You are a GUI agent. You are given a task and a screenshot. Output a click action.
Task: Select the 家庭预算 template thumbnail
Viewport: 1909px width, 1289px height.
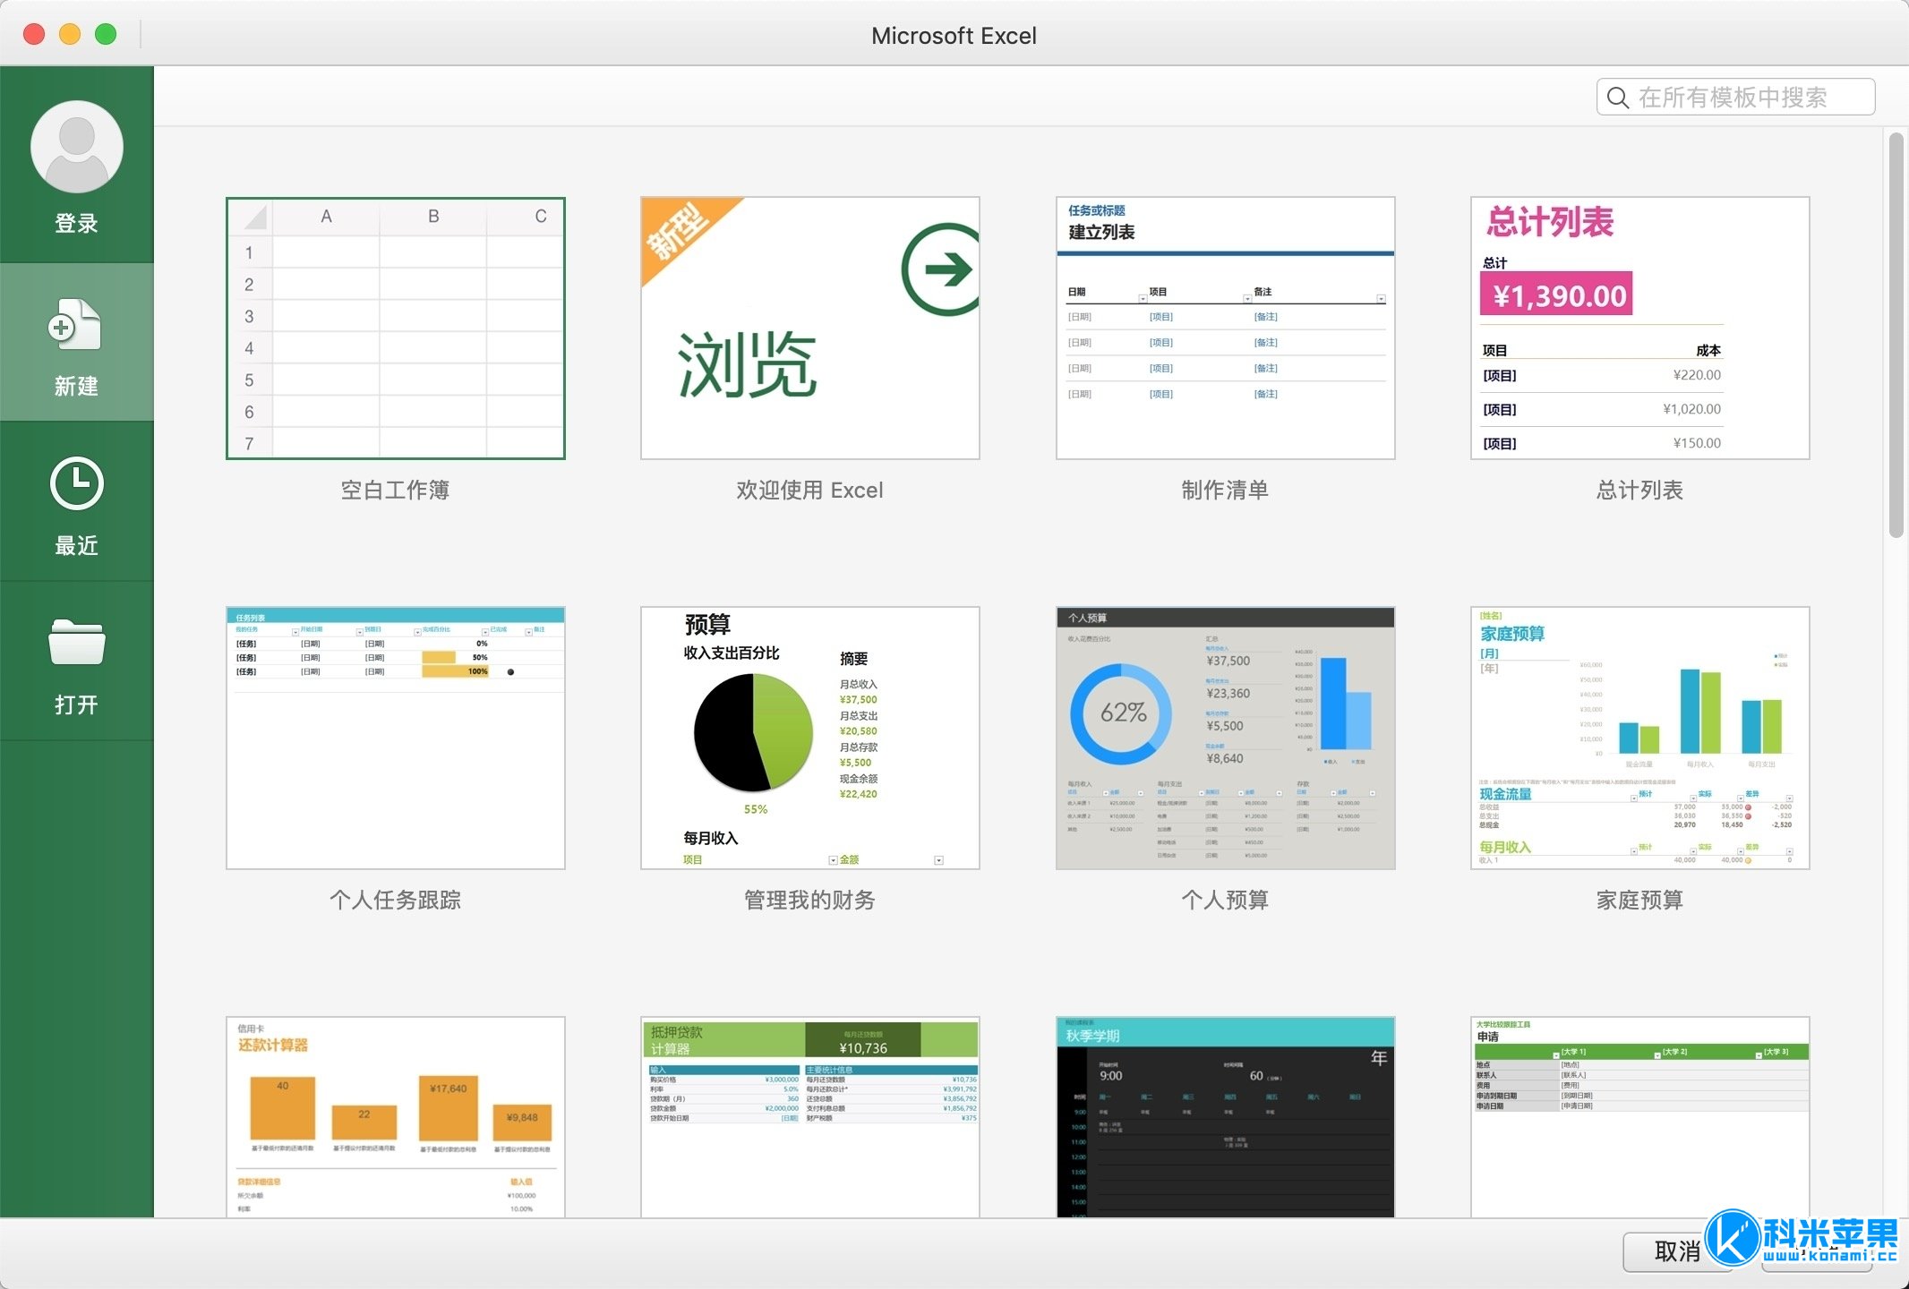[1640, 738]
